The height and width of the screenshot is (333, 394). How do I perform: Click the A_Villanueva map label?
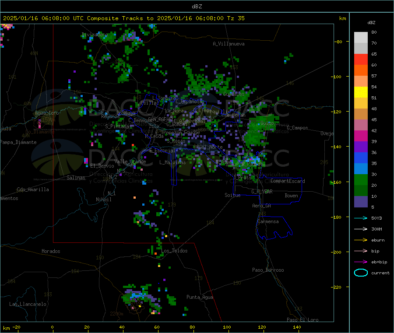pyautogui.click(x=229, y=44)
